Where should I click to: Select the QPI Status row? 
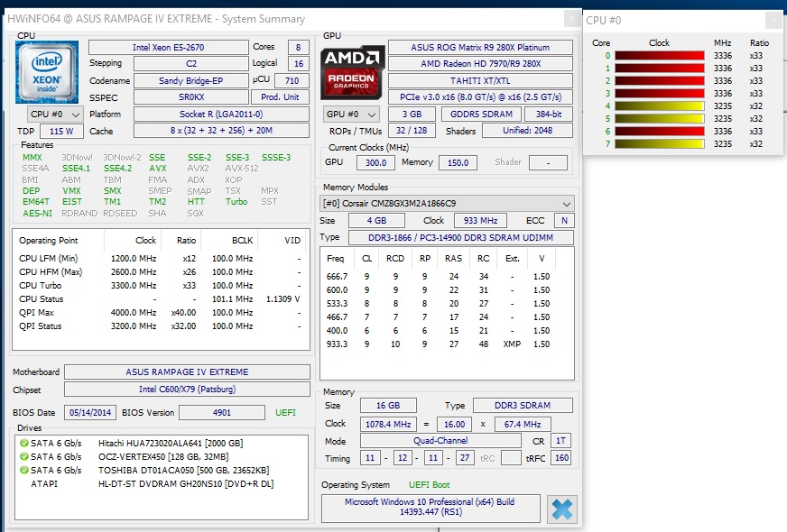(x=160, y=326)
